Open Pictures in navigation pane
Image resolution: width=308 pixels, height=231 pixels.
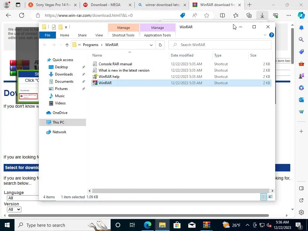pyautogui.click(x=61, y=89)
